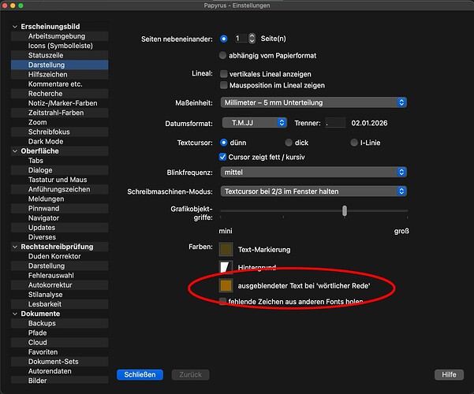Screen dimensions: 474x394
Task: Enable 'Mausposition im Lineal zeigen' checkbox
Action: [x=224, y=85]
